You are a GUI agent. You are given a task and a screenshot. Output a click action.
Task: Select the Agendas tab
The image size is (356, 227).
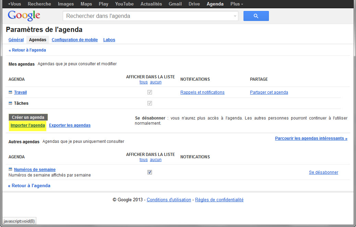pos(38,40)
